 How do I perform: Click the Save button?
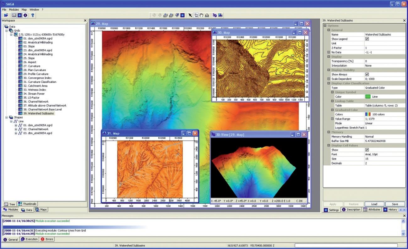pyautogui.click(x=395, y=204)
